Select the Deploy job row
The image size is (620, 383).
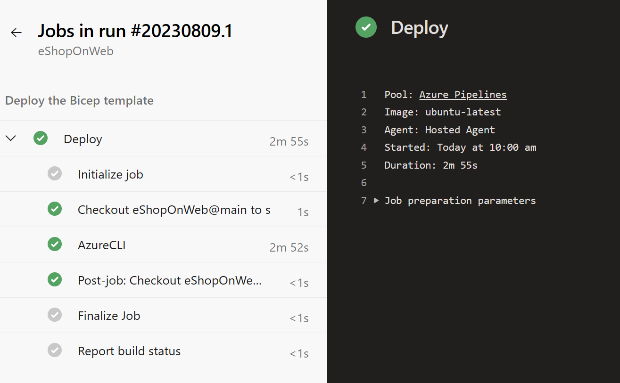coord(163,139)
